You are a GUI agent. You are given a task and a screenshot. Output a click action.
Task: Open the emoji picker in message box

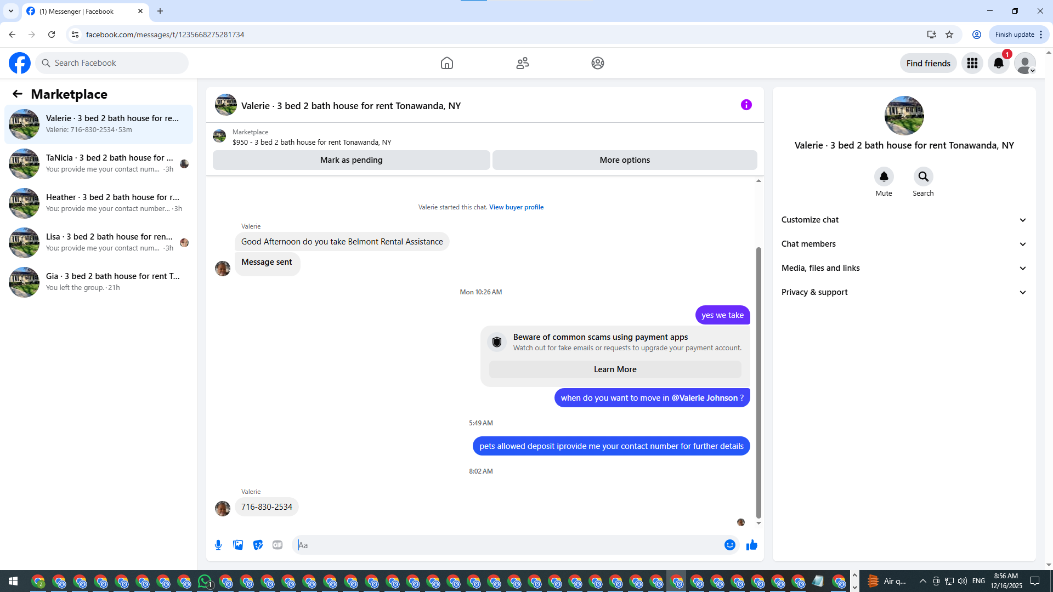(x=730, y=545)
